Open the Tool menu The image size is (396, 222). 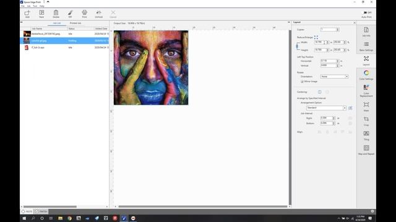pyautogui.click(x=35, y=6)
